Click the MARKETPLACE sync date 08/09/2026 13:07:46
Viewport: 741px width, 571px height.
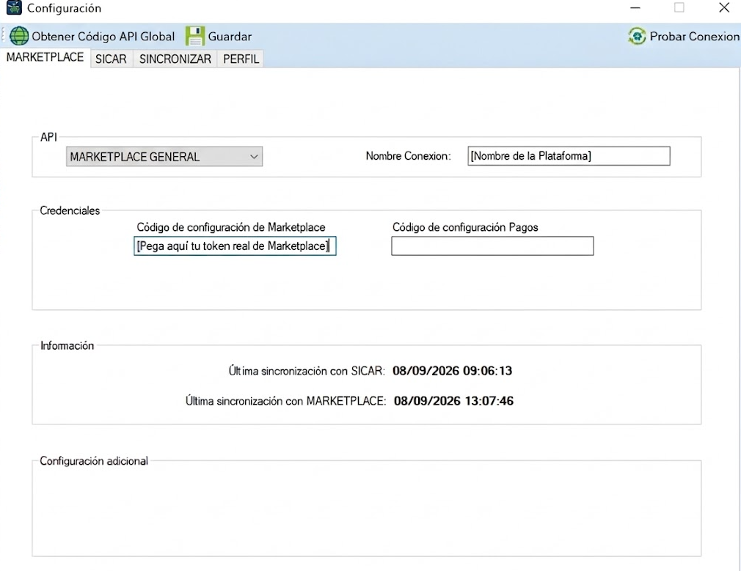coord(453,401)
